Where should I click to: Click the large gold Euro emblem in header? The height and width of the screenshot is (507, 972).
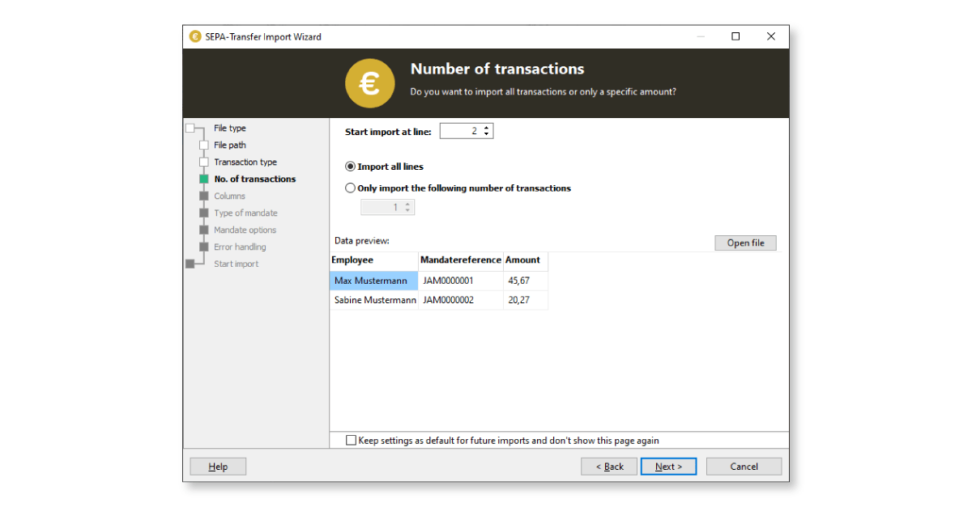point(369,83)
